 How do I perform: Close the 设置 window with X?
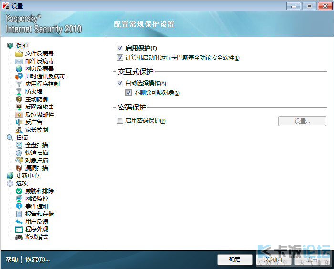tap(325, 6)
